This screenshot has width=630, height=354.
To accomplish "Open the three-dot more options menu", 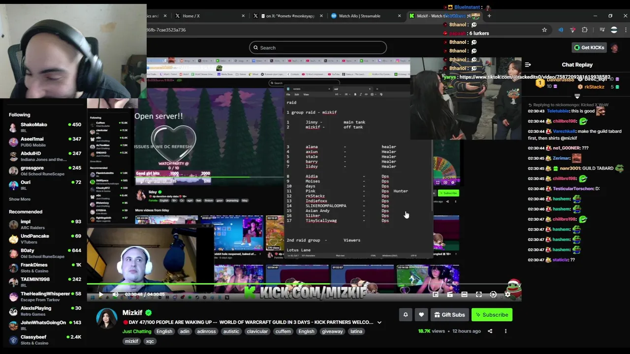I will pyautogui.click(x=505, y=331).
